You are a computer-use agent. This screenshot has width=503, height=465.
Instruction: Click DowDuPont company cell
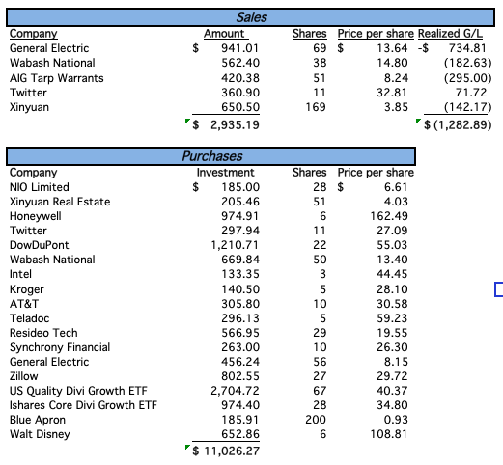[x=40, y=245]
